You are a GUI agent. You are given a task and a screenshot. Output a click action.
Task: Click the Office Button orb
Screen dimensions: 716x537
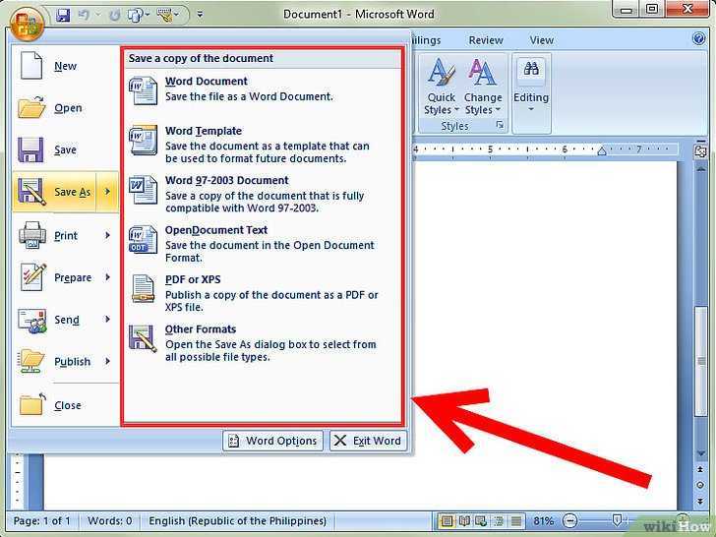pos(27,24)
